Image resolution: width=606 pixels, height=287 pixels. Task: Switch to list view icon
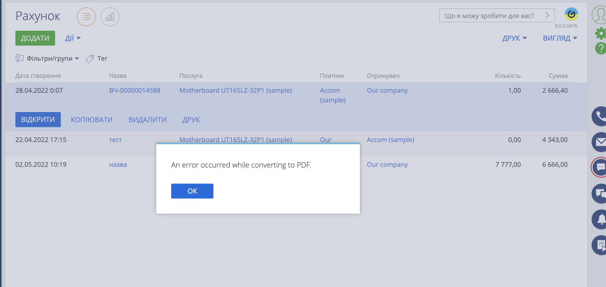[x=86, y=17]
